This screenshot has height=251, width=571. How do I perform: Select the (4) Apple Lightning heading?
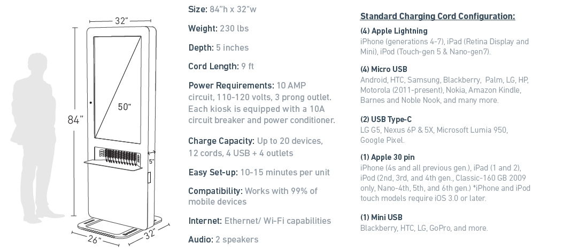coord(393,31)
